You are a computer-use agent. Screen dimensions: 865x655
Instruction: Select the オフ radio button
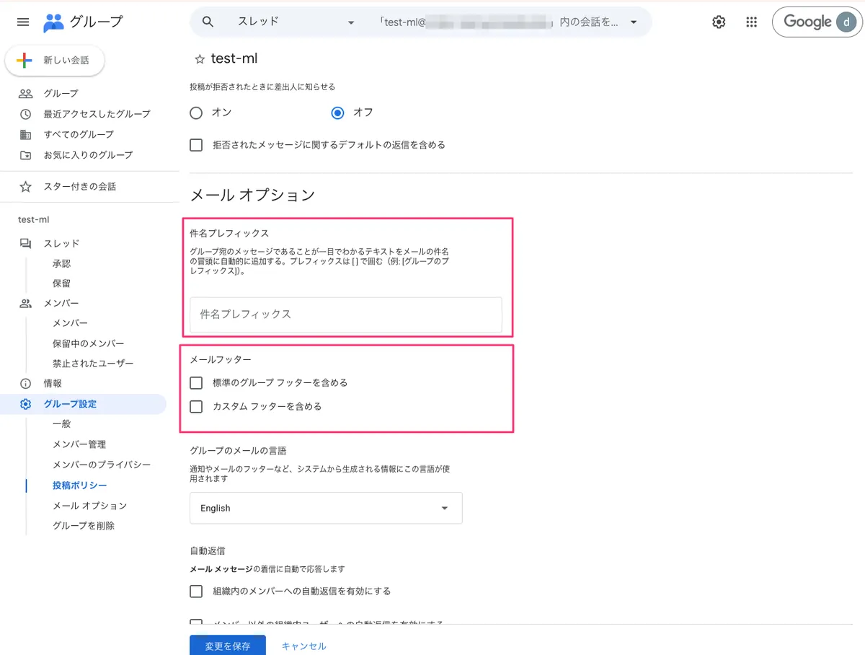337,113
